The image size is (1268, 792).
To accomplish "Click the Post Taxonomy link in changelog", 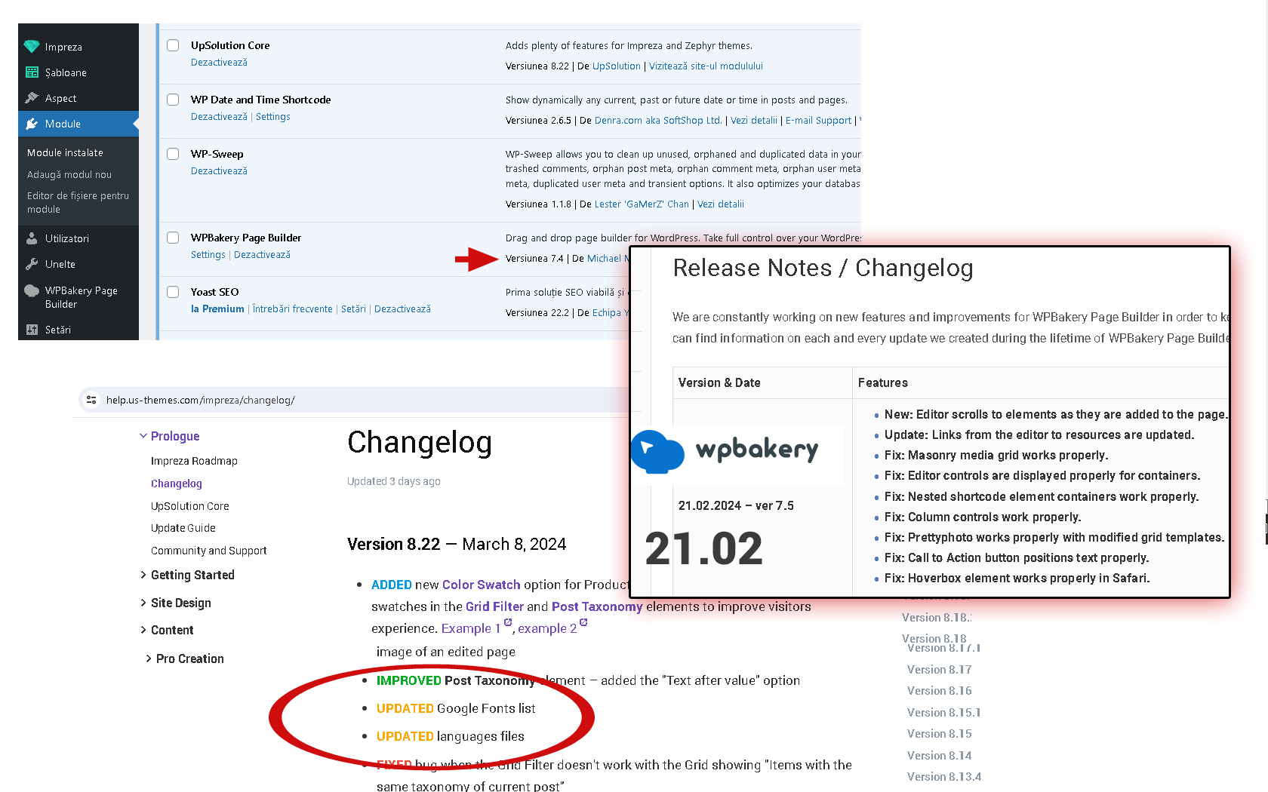I will click(x=597, y=606).
